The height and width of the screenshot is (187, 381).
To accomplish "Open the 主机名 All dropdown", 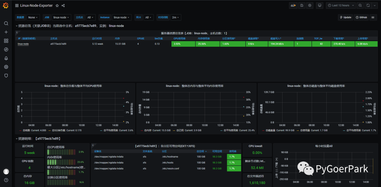I will [91, 18].
